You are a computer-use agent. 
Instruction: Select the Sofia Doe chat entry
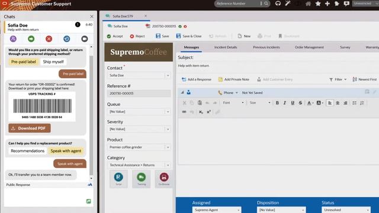click(49, 27)
